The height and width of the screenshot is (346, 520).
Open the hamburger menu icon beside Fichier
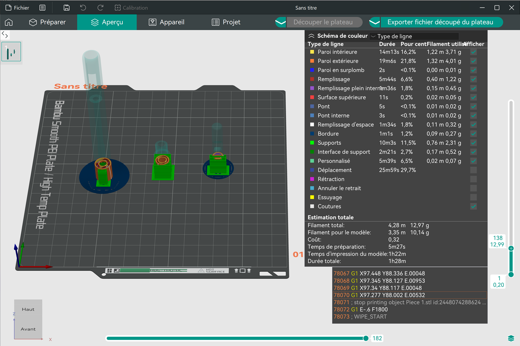(42, 8)
